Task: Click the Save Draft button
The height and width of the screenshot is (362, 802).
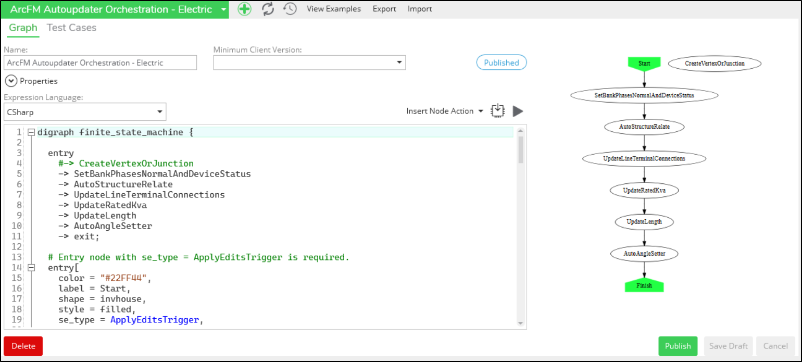Action: pos(728,346)
